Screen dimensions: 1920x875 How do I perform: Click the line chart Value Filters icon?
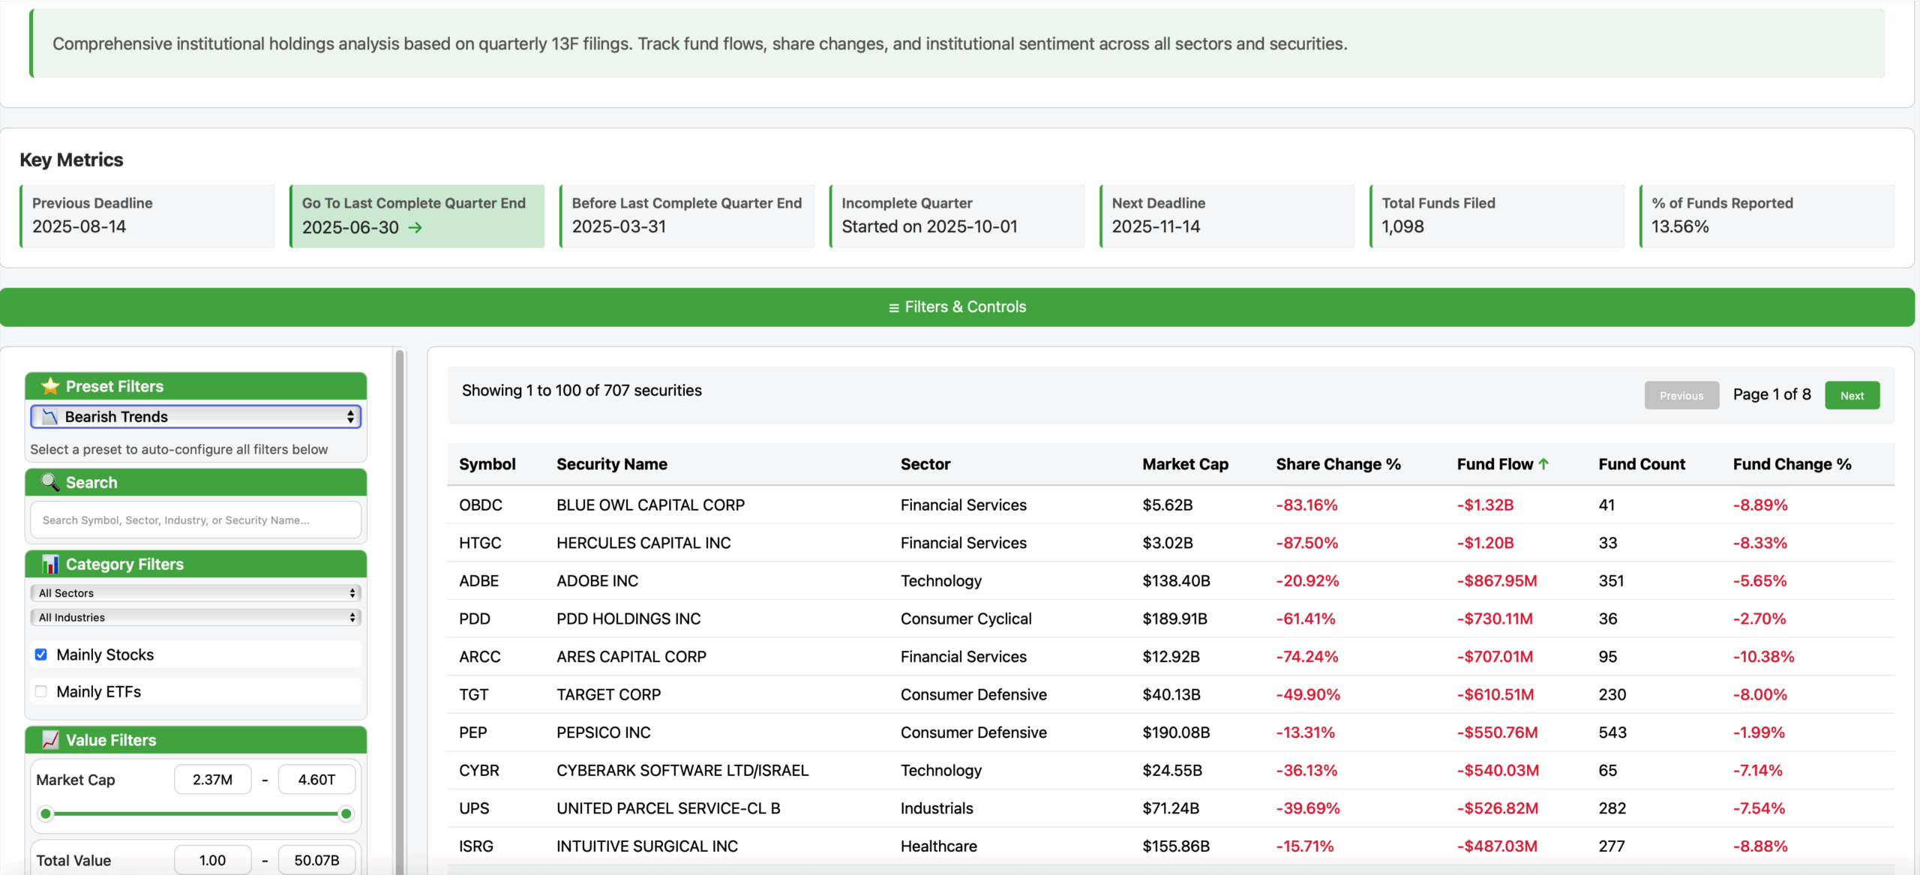[50, 740]
